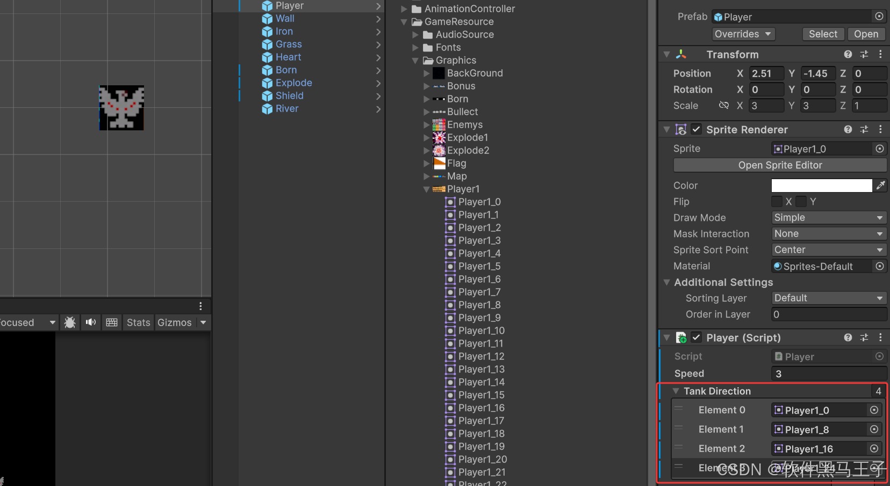Open the Draw Mode dropdown
This screenshot has height=486, width=890.
tap(829, 217)
